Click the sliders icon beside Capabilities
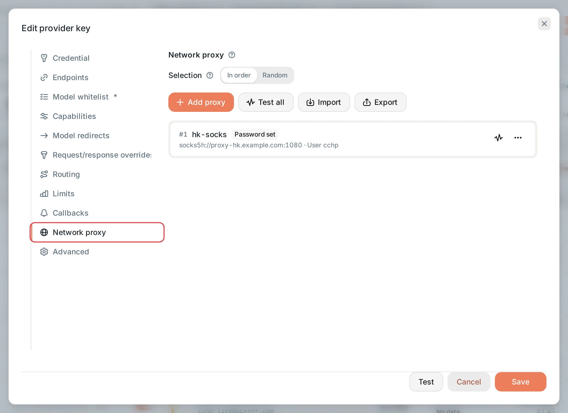 44,116
